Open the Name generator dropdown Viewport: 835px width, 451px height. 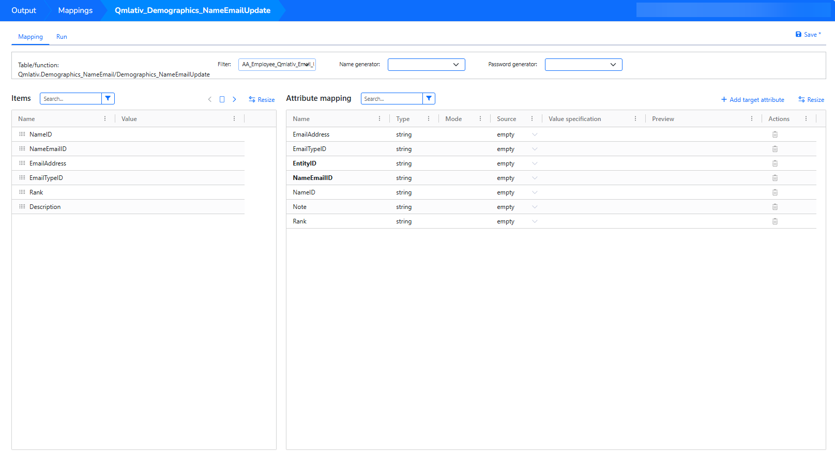pyautogui.click(x=427, y=65)
